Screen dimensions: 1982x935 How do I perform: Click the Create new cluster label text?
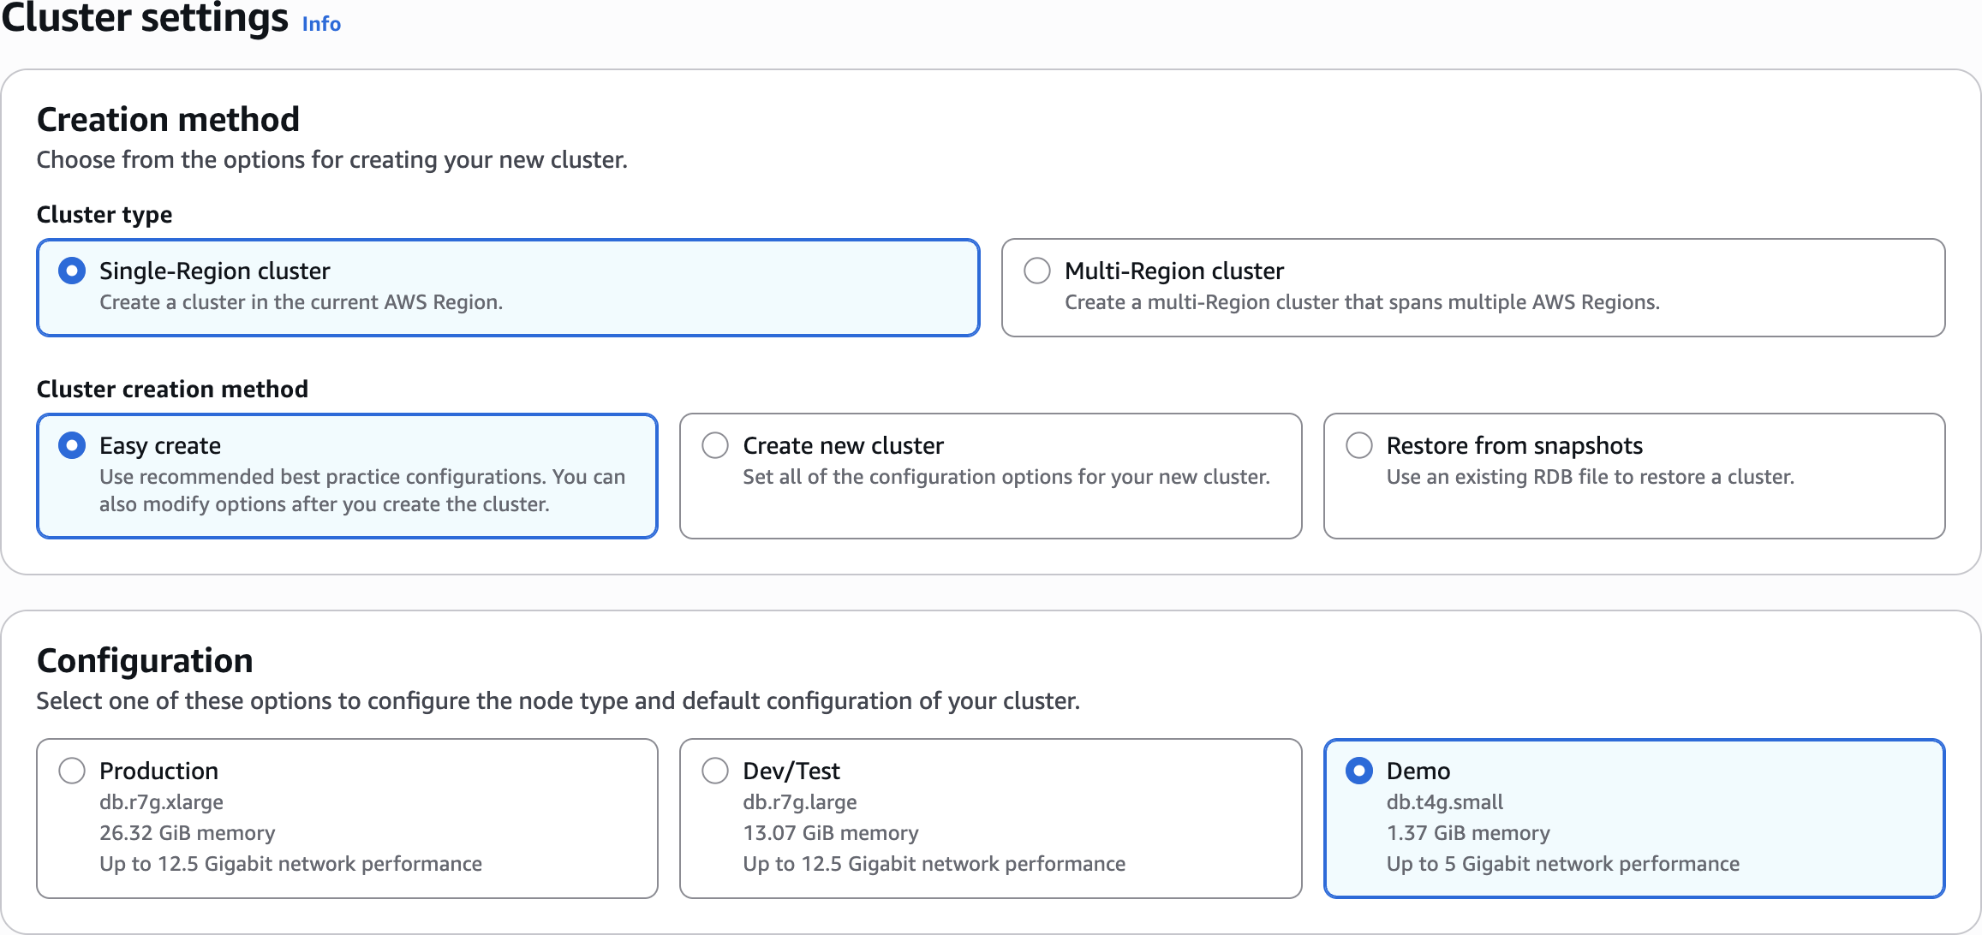(843, 445)
